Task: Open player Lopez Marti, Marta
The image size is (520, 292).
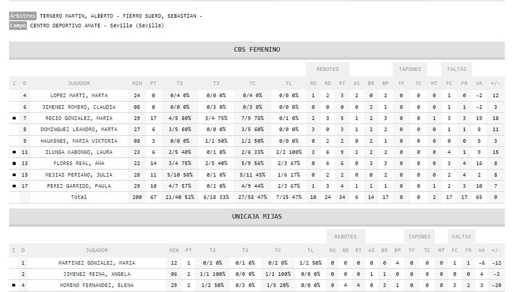Action: 79,96
